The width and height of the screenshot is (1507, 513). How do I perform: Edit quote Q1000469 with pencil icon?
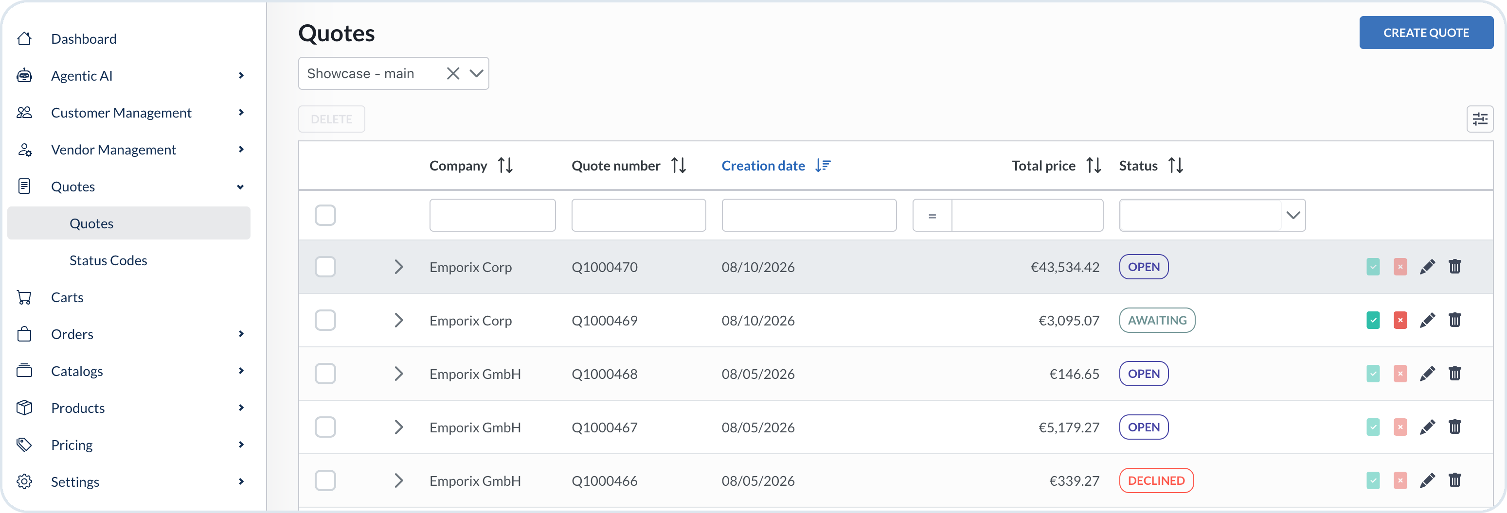[x=1427, y=320]
